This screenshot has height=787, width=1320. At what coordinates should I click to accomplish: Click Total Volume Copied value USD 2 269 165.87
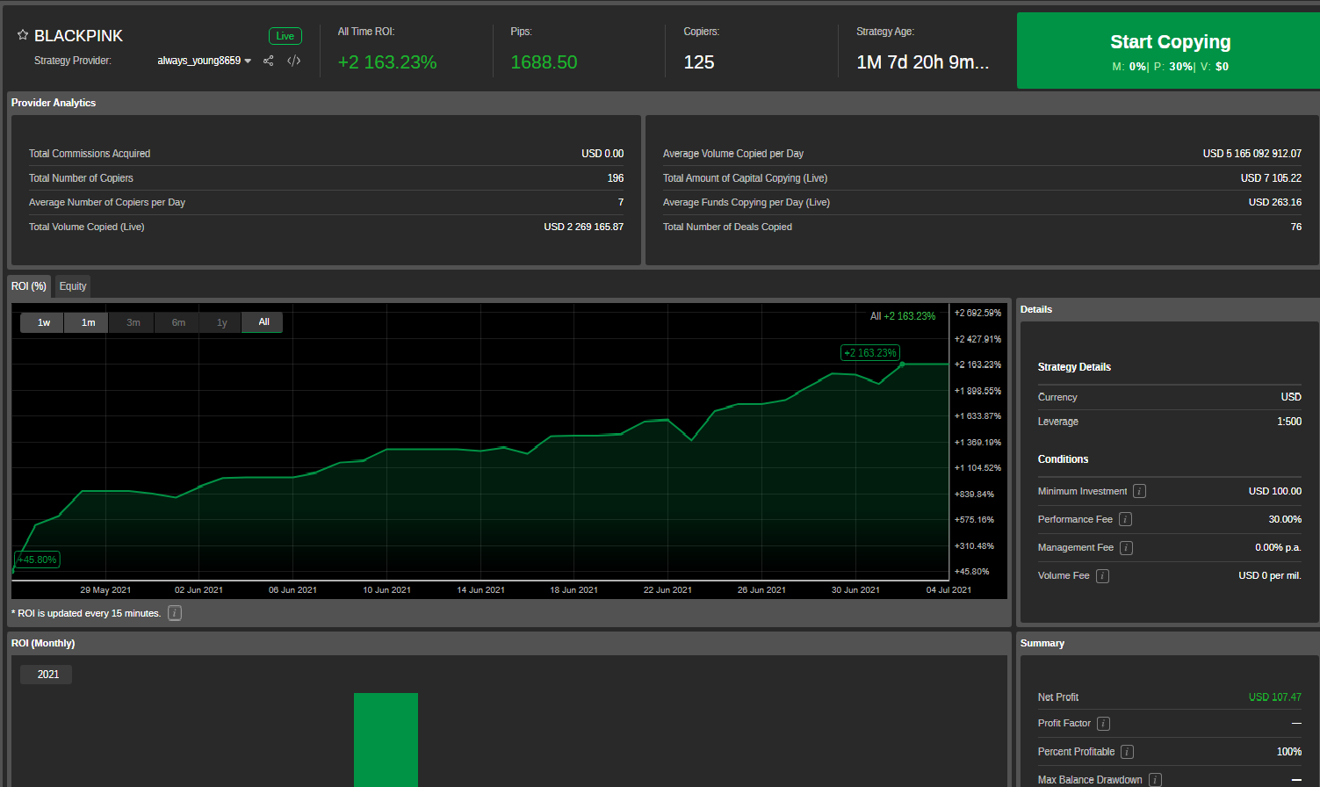584,227
